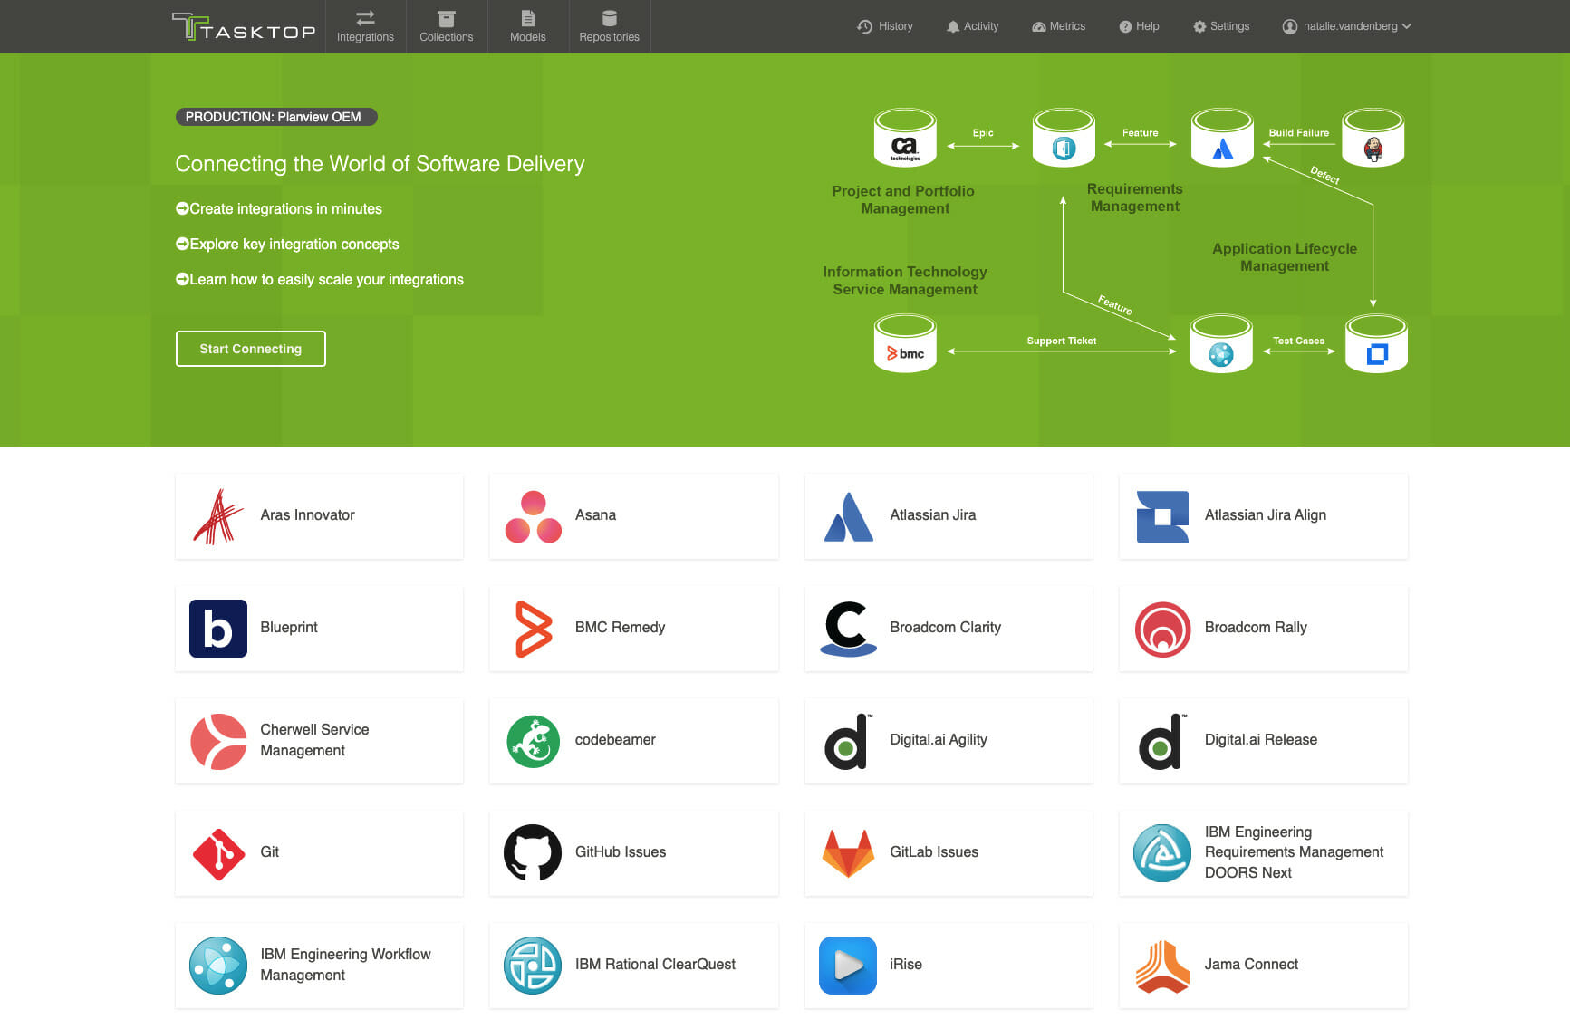Click 'Explore key integration concepts' link
This screenshot has width=1570, height=1019.
[287, 244]
